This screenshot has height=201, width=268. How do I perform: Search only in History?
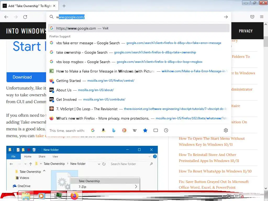click(x=166, y=130)
